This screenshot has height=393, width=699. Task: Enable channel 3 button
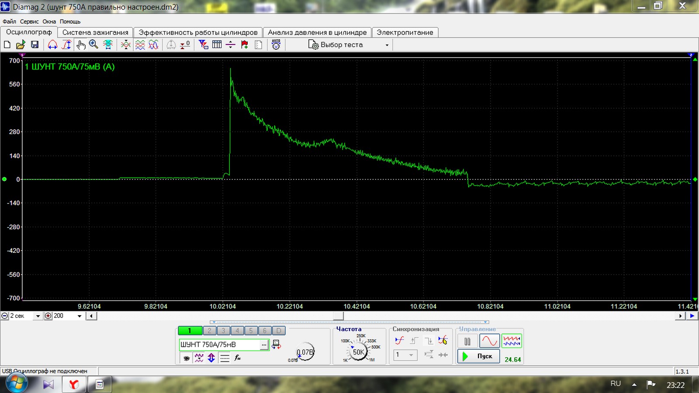[223, 331]
